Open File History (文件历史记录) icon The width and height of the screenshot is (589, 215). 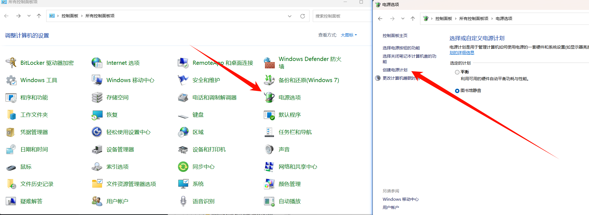(11, 184)
